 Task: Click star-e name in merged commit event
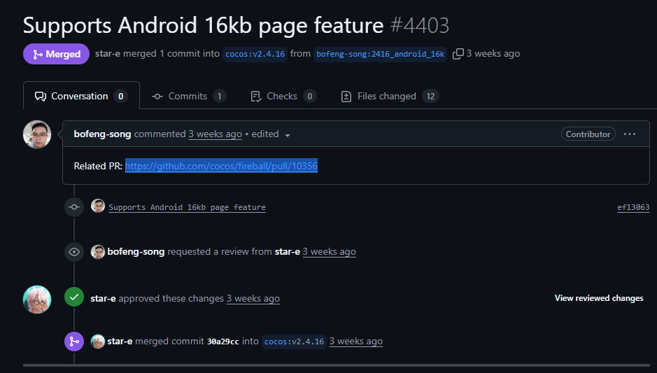[120, 342]
